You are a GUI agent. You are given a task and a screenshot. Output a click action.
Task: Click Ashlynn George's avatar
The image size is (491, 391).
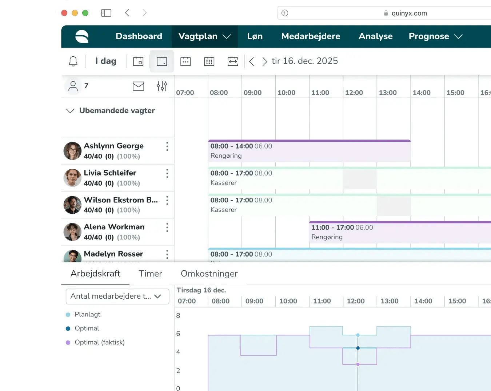(x=72, y=151)
